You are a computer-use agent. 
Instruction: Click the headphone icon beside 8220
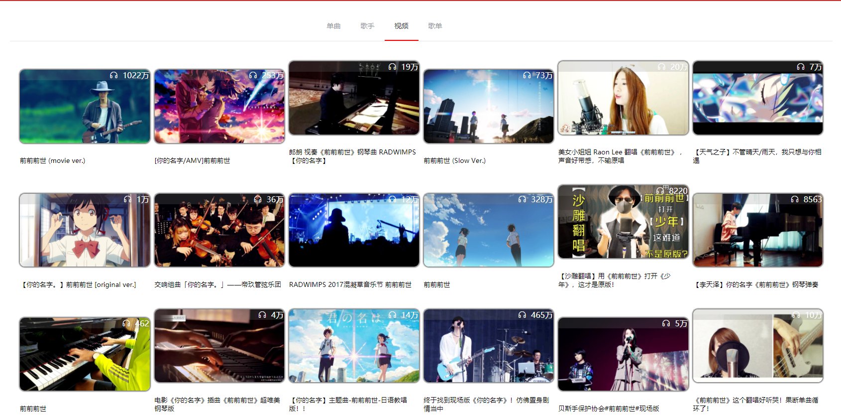(660, 191)
